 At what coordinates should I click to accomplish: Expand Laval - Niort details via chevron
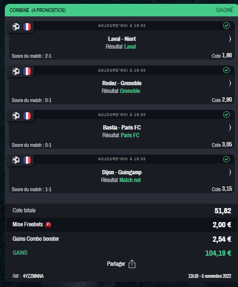click(230, 39)
